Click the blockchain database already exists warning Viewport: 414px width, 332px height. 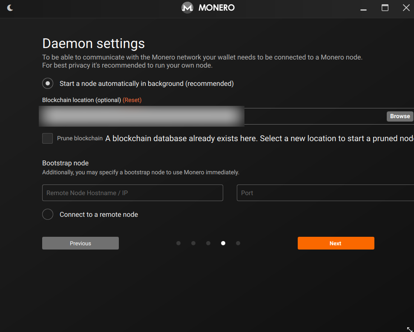point(259,138)
